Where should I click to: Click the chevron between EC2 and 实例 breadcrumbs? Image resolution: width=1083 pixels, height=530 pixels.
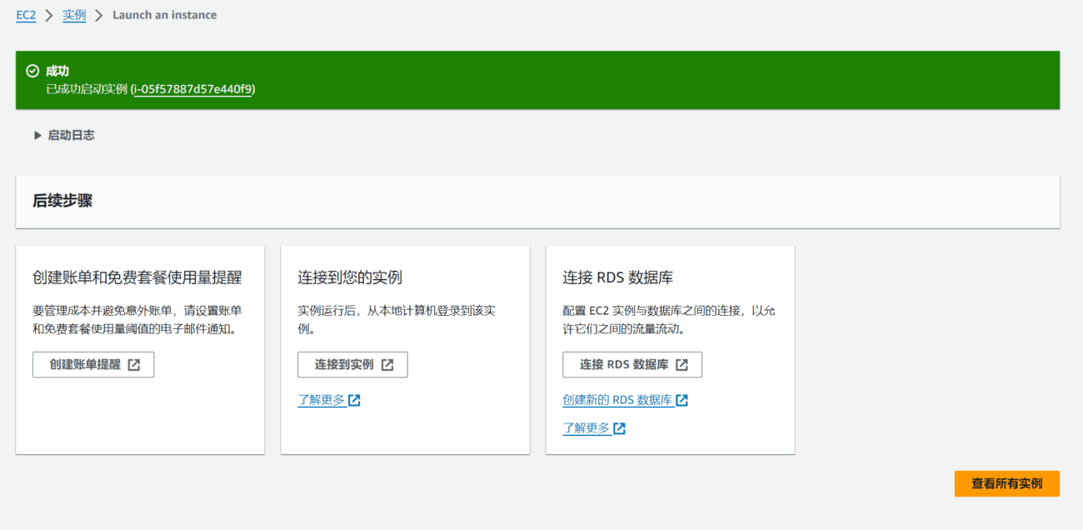49,14
